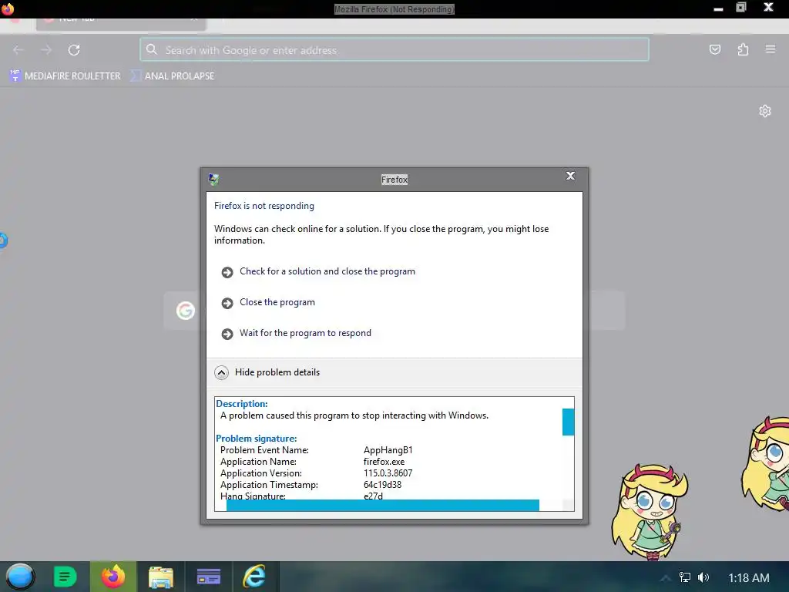The height and width of the screenshot is (592, 789).
Task: Open the File Explorer taskbar icon
Action: tap(161, 577)
